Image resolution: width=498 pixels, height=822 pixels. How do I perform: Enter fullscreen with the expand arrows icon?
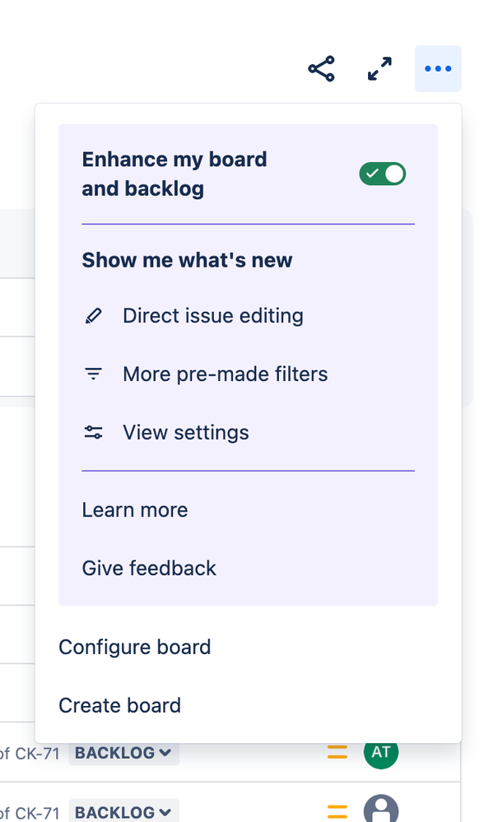379,69
